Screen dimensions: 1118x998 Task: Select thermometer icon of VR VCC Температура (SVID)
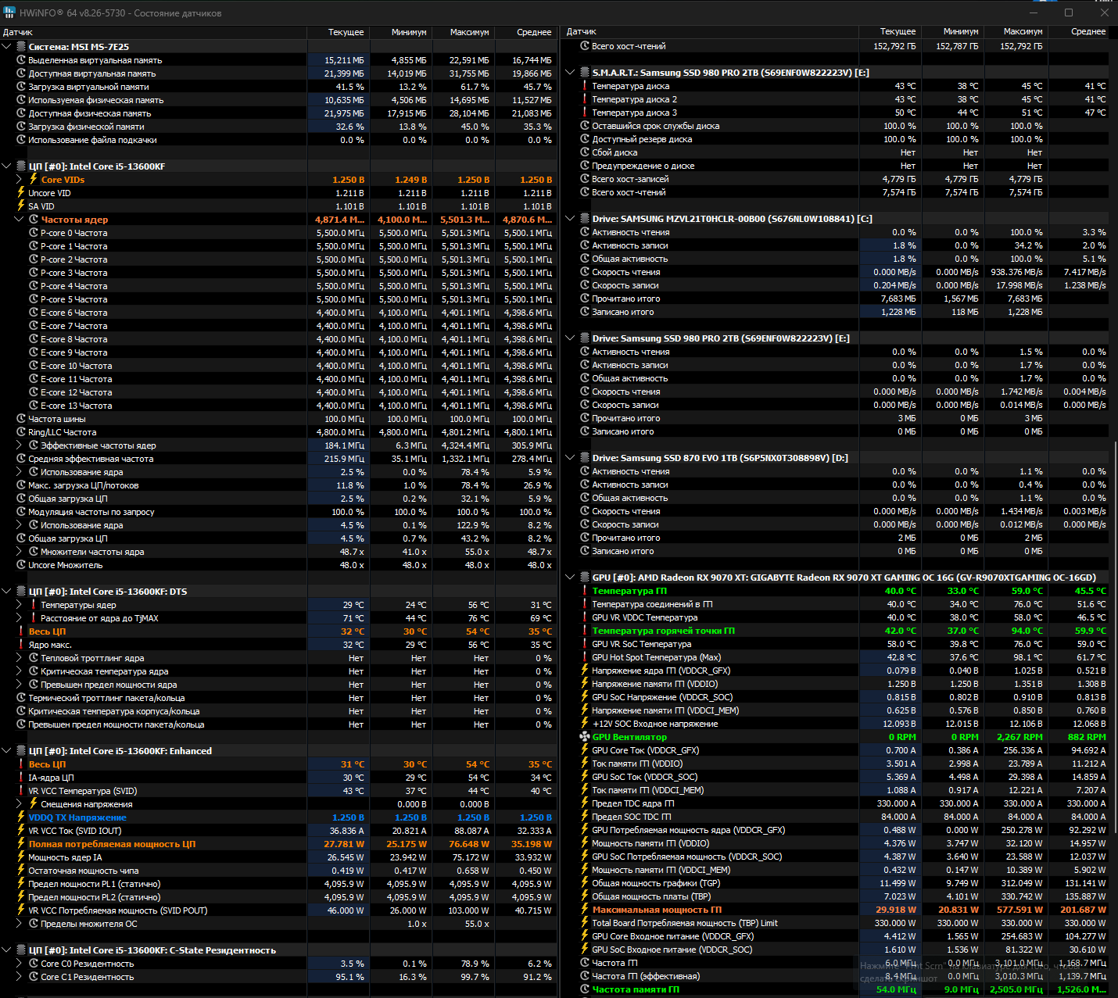coord(21,791)
